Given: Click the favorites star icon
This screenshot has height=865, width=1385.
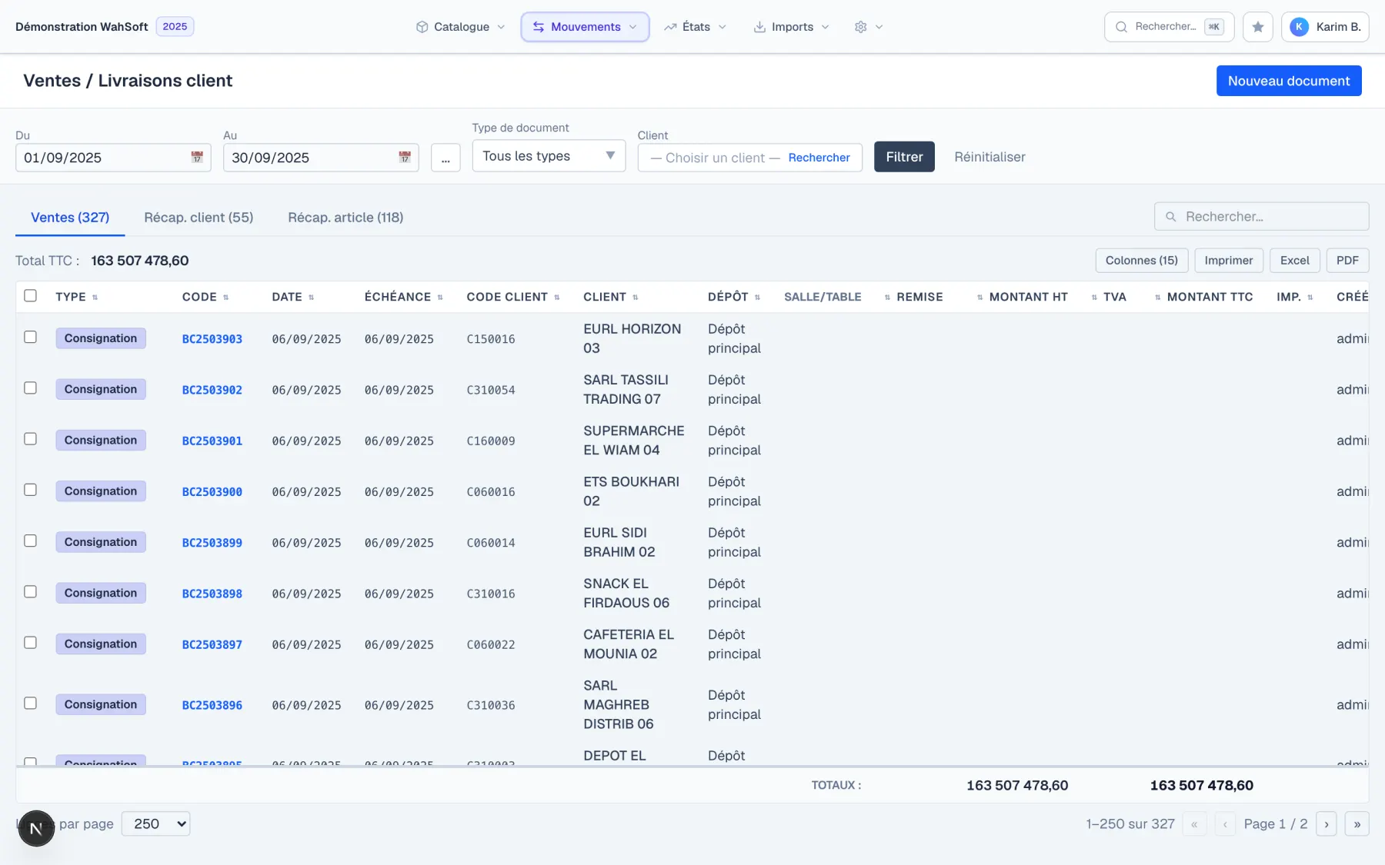Looking at the screenshot, I should (1257, 27).
